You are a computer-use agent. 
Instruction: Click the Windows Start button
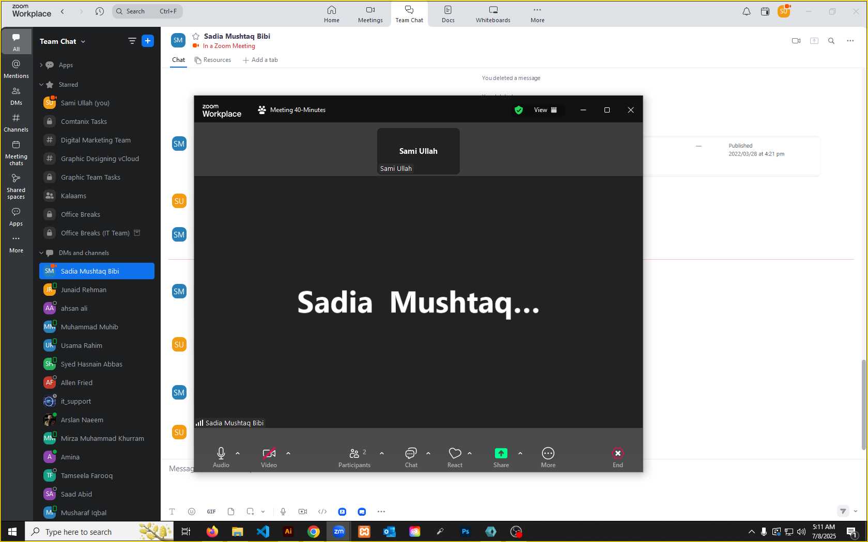pos(12,532)
